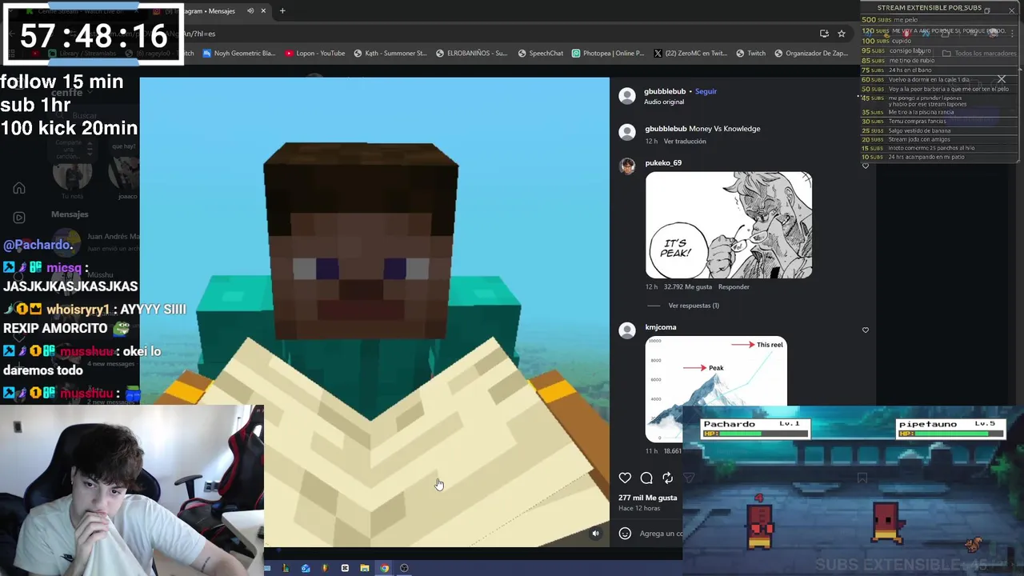
Task: Open comments with the speech bubble icon
Action: [646, 478]
